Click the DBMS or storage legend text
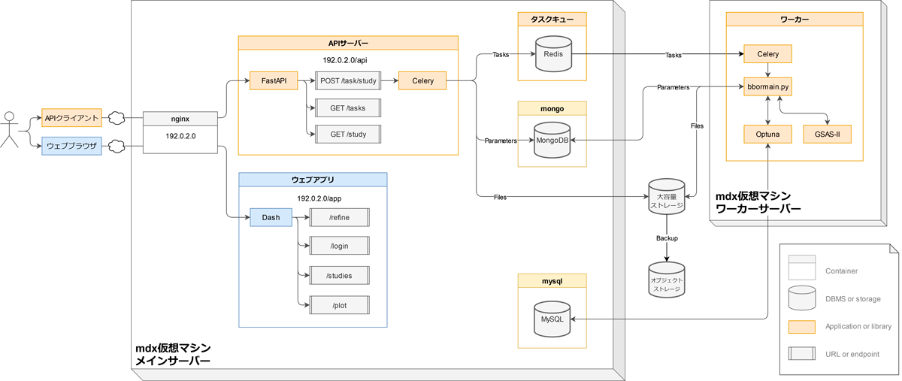 (852, 299)
